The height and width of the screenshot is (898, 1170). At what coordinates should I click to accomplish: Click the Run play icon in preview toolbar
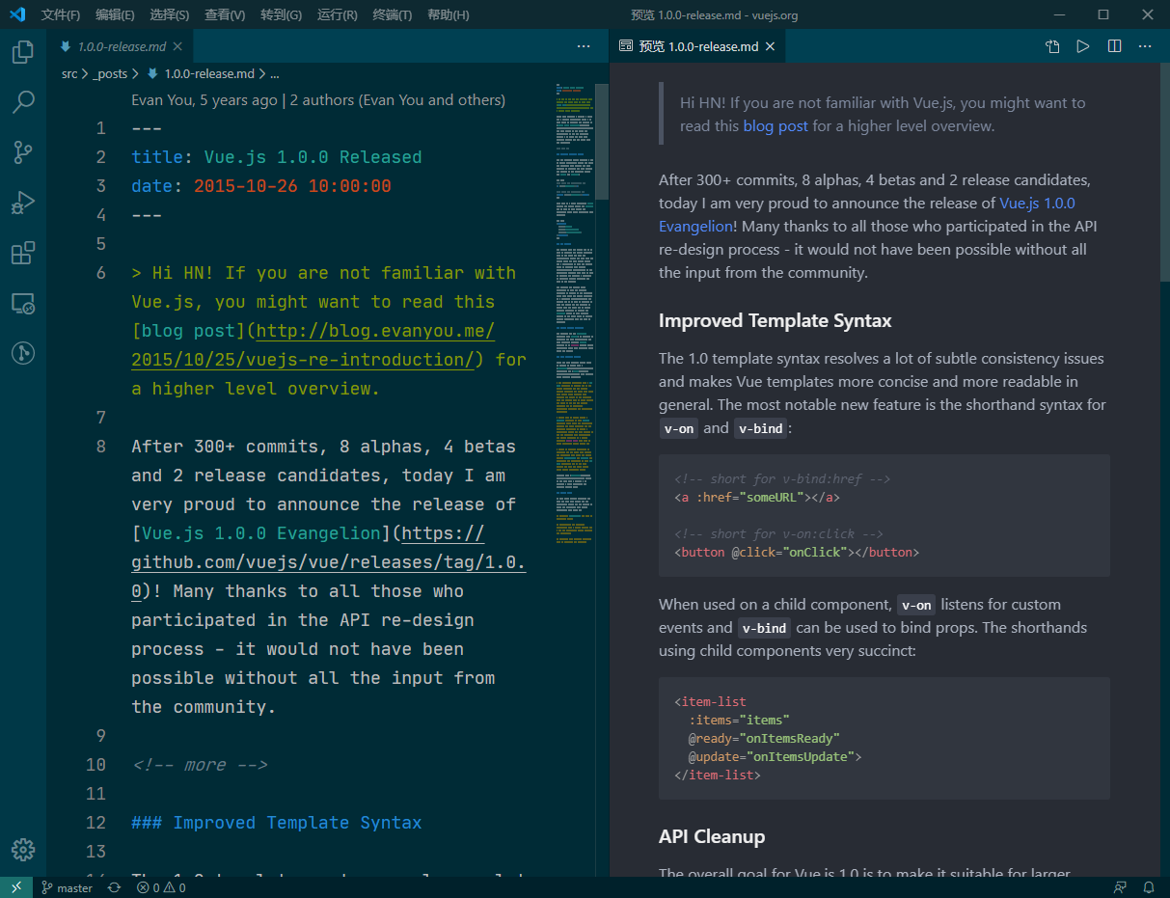[1083, 46]
